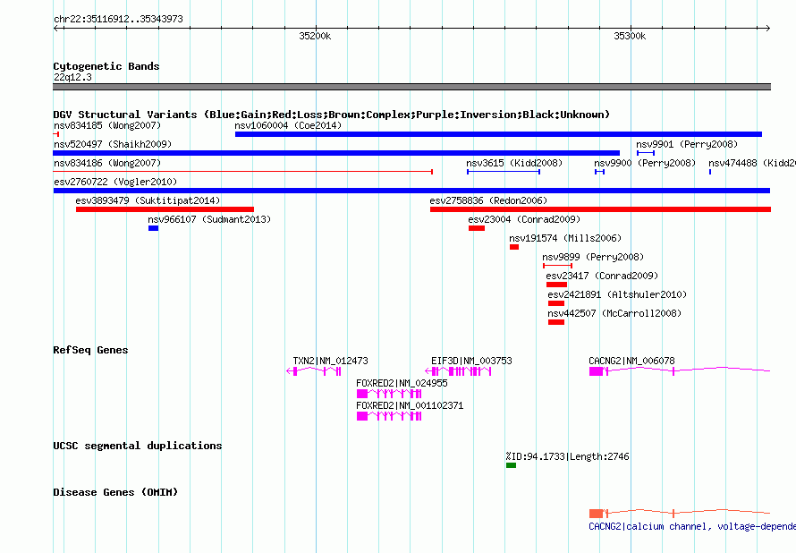
Task: Click the %ID:94.1733|Length:2746 label
Action: 568,456
